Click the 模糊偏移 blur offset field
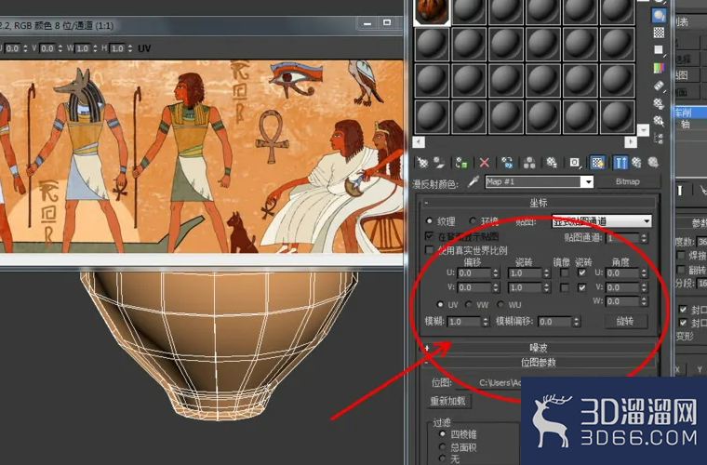This screenshot has height=465, width=707. click(x=554, y=321)
